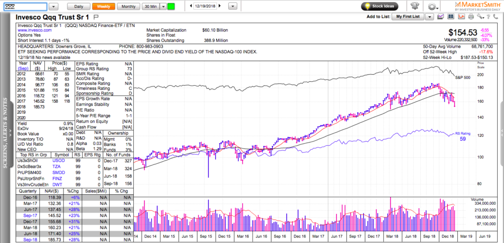Image resolution: width=504 pixels, height=243 pixels.
Task: Open the line chart view icon
Action: pos(440,16)
